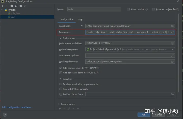Toggle Allow parallel run checkbox
This screenshot has width=183, height=119.
click(x=128, y=9)
